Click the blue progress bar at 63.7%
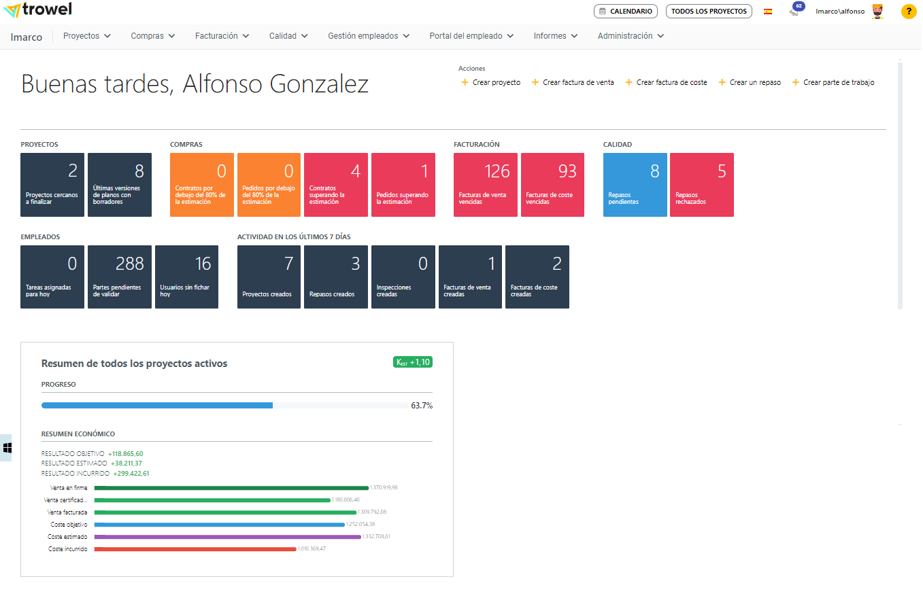Image resolution: width=923 pixels, height=596 pixels. click(157, 406)
